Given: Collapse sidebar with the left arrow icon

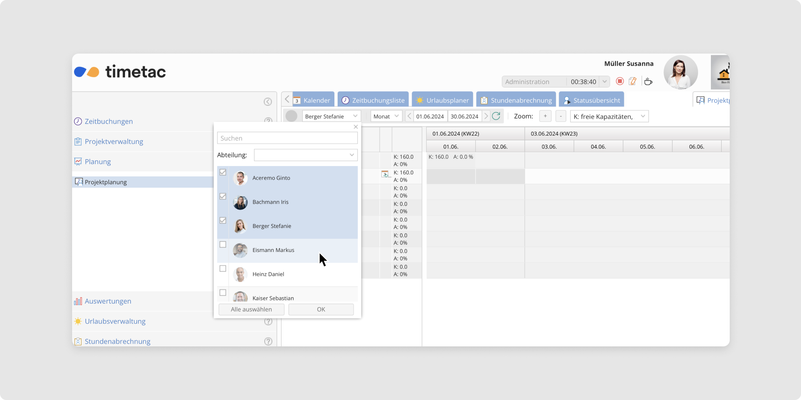Looking at the screenshot, I should pos(268,102).
